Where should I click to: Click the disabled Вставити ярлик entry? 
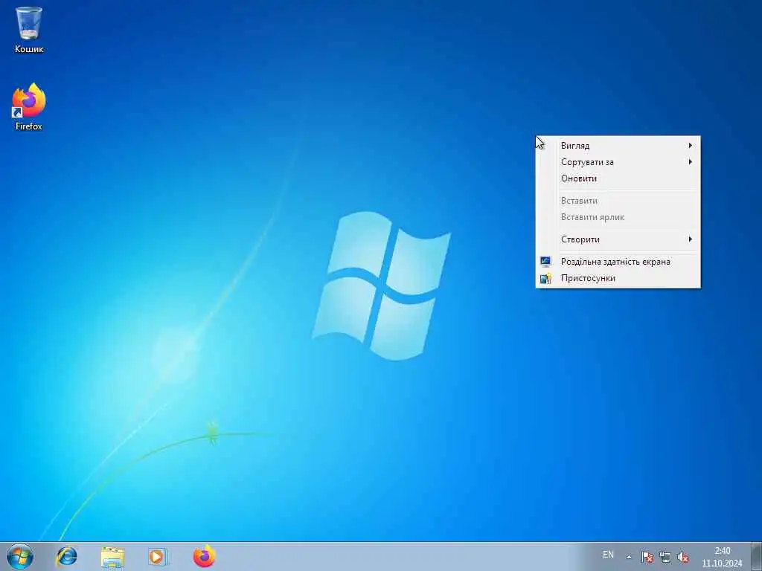tap(618, 217)
